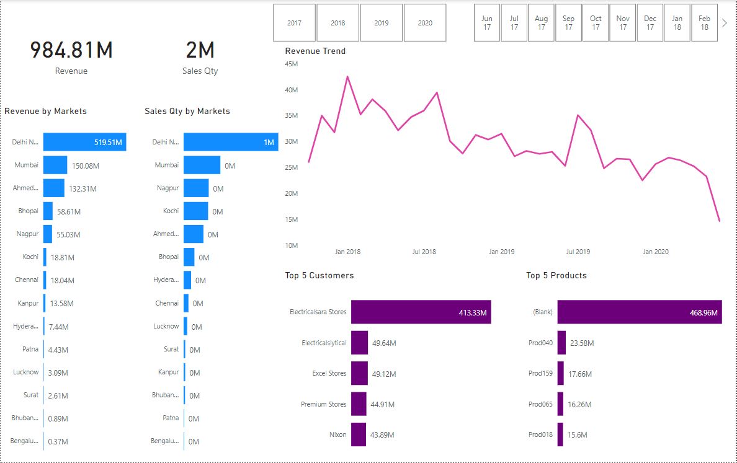Select the Electricalsara Stores bar in Top 5 Customers
The width and height of the screenshot is (737, 463).
click(x=421, y=312)
